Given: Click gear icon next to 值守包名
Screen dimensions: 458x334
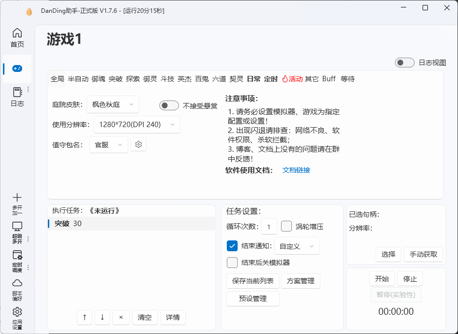Looking at the screenshot, I should (139, 144).
